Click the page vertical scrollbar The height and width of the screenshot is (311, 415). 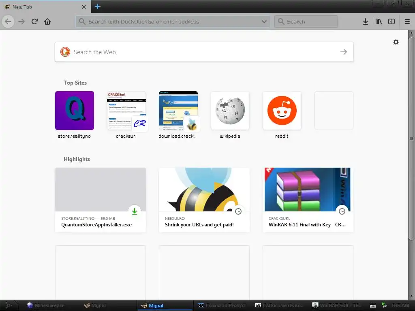click(411, 138)
